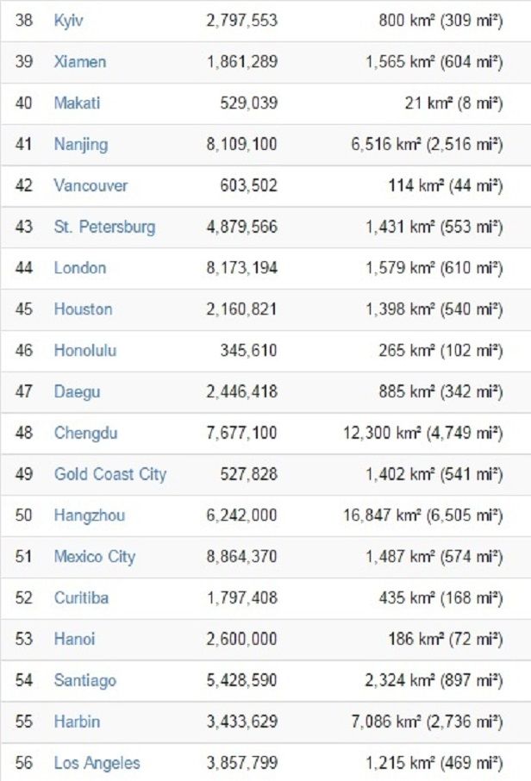Open the Santiago link
Image resolution: width=531 pixels, height=781 pixels.
point(84,681)
